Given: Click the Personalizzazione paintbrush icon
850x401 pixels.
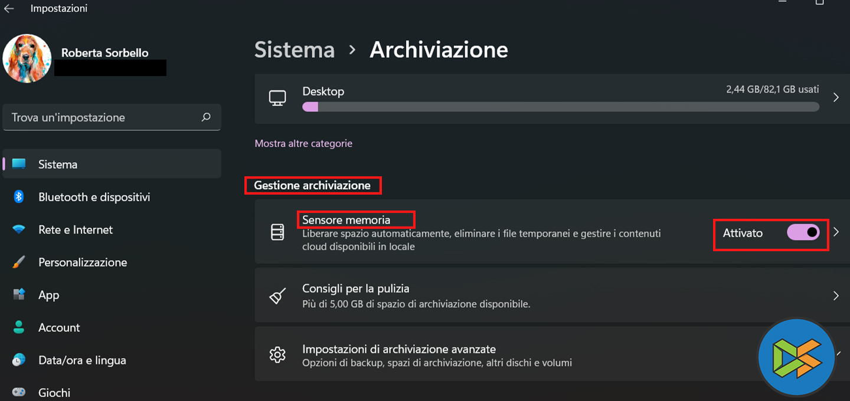Looking at the screenshot, I should tap(19, 262).
